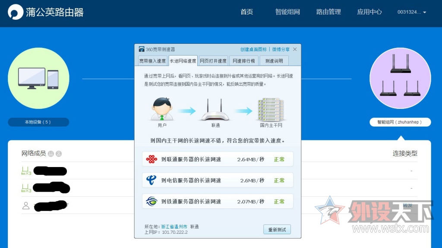Click the 2.07MB/秒 speed value
The image size is (442, 248).
click(x=251, y=201)
